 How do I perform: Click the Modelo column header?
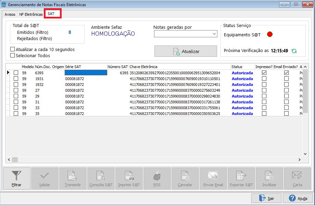[28, 67]
